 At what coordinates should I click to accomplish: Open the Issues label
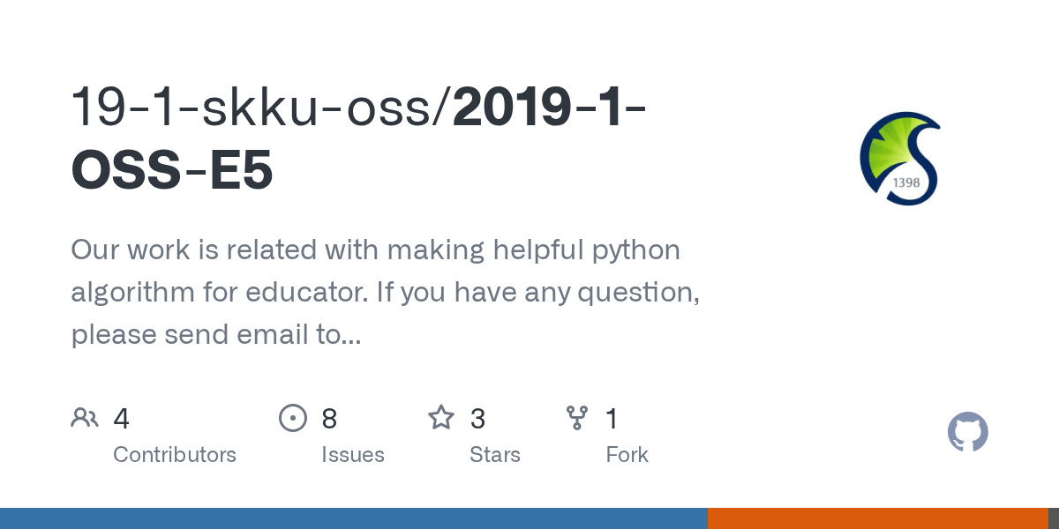(353, 455)
